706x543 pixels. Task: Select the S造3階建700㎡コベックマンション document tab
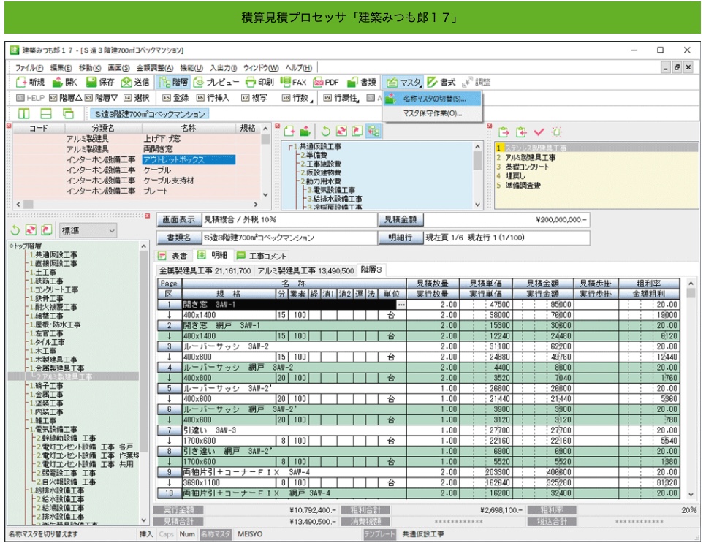tap(150, 114)
